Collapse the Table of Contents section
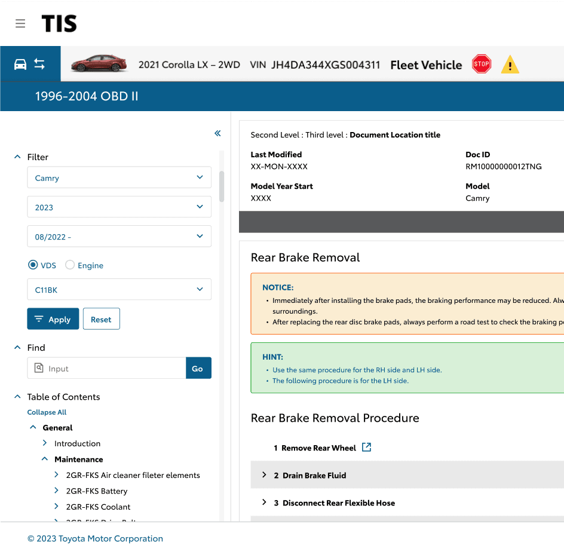This screenshot has width=564, height=555. [17, 397]
